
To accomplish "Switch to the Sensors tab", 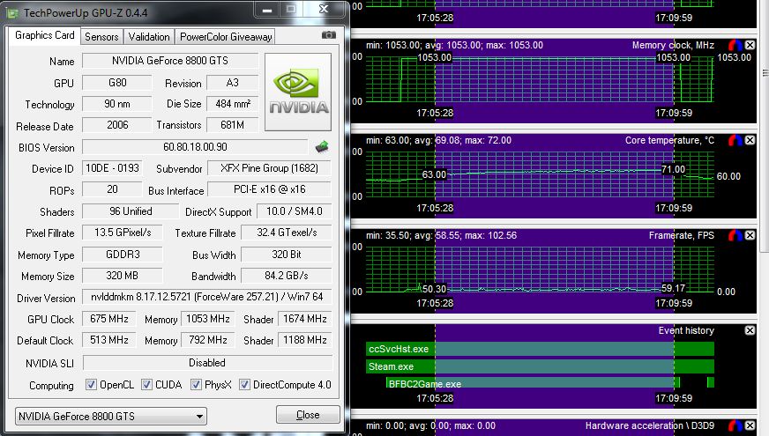I will point(101,37).
